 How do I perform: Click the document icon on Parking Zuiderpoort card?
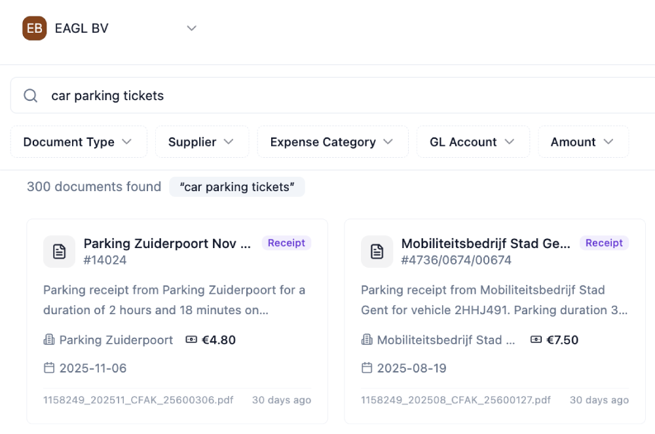pos(59,251)
